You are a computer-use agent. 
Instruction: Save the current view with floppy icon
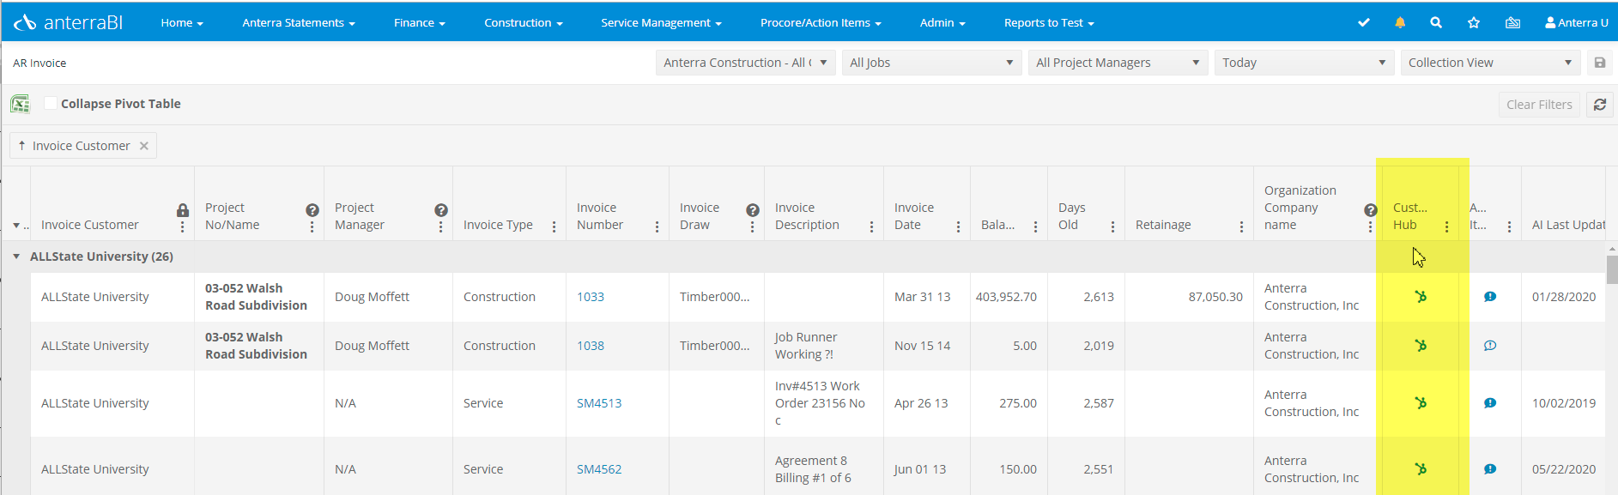[x=1600, y=63]
